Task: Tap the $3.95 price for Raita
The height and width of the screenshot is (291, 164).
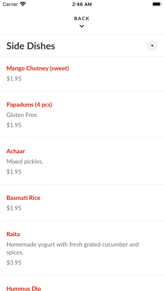Action: point(14,263)
